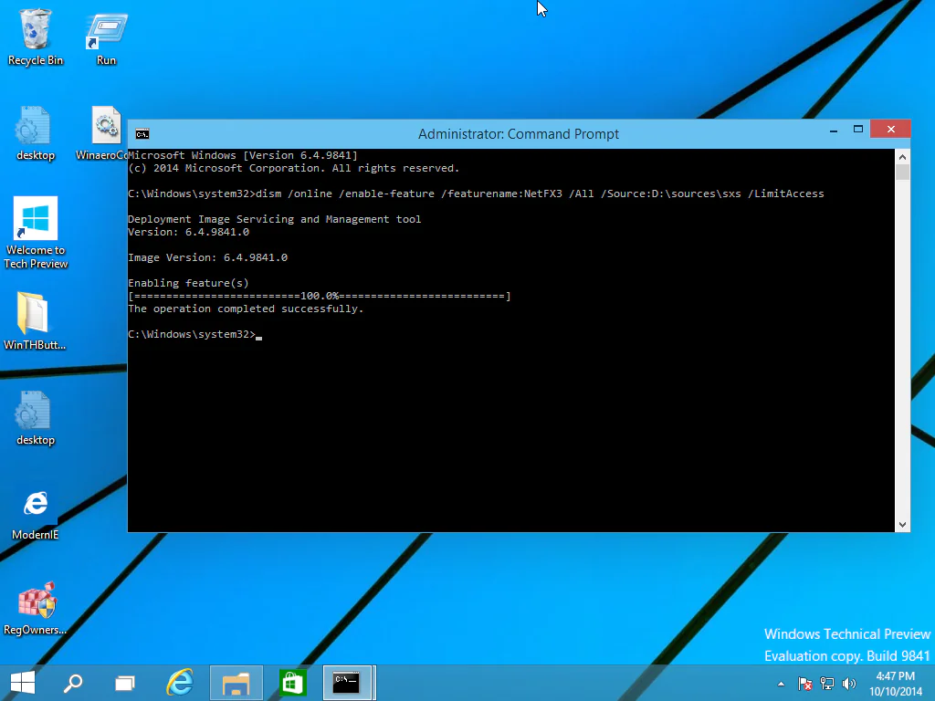Open the Welcome to Tech Preview shortcut
The width and height of the screenshot is (935, 701).
tap(35, 219)
